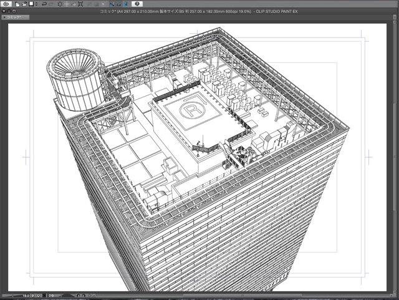Screen dimensions: 399x300
Task: Select the Fill icon in toolbar
Action: pos(74,4)
